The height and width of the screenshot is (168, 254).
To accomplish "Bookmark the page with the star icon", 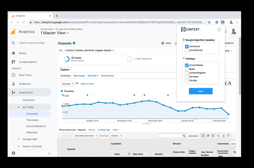I will 209,22.
